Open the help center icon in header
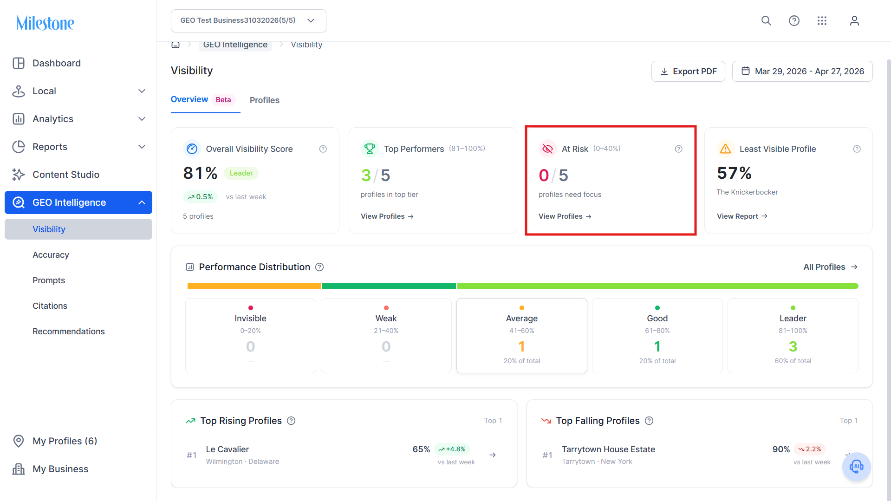 pos(794,21)
